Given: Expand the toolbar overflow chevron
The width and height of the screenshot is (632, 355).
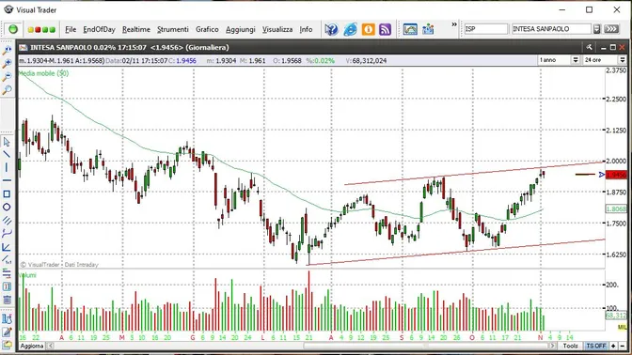Looking at the screenshot, I should 454,25.
